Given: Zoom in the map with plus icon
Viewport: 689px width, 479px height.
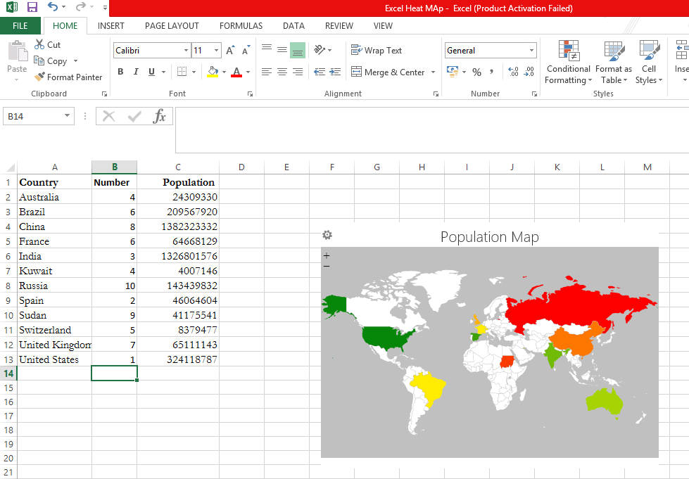Looking at the screenshot, I should [327, 255].
